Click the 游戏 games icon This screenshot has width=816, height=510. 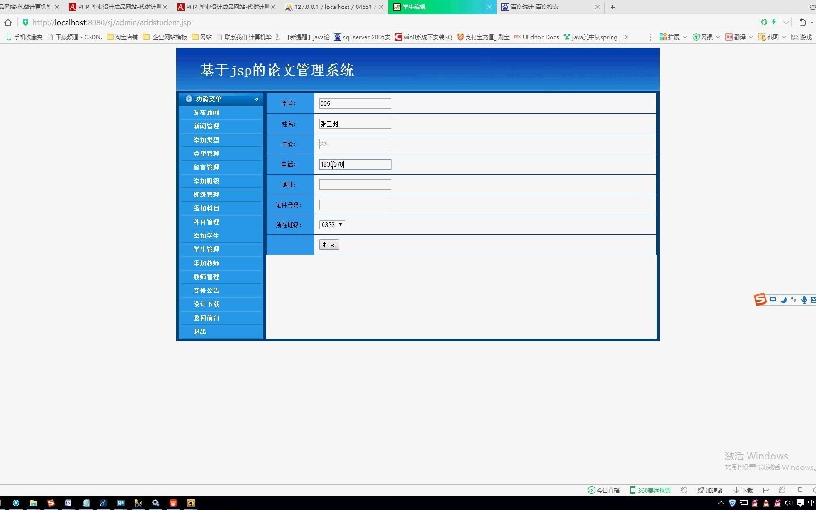[795, 37]
